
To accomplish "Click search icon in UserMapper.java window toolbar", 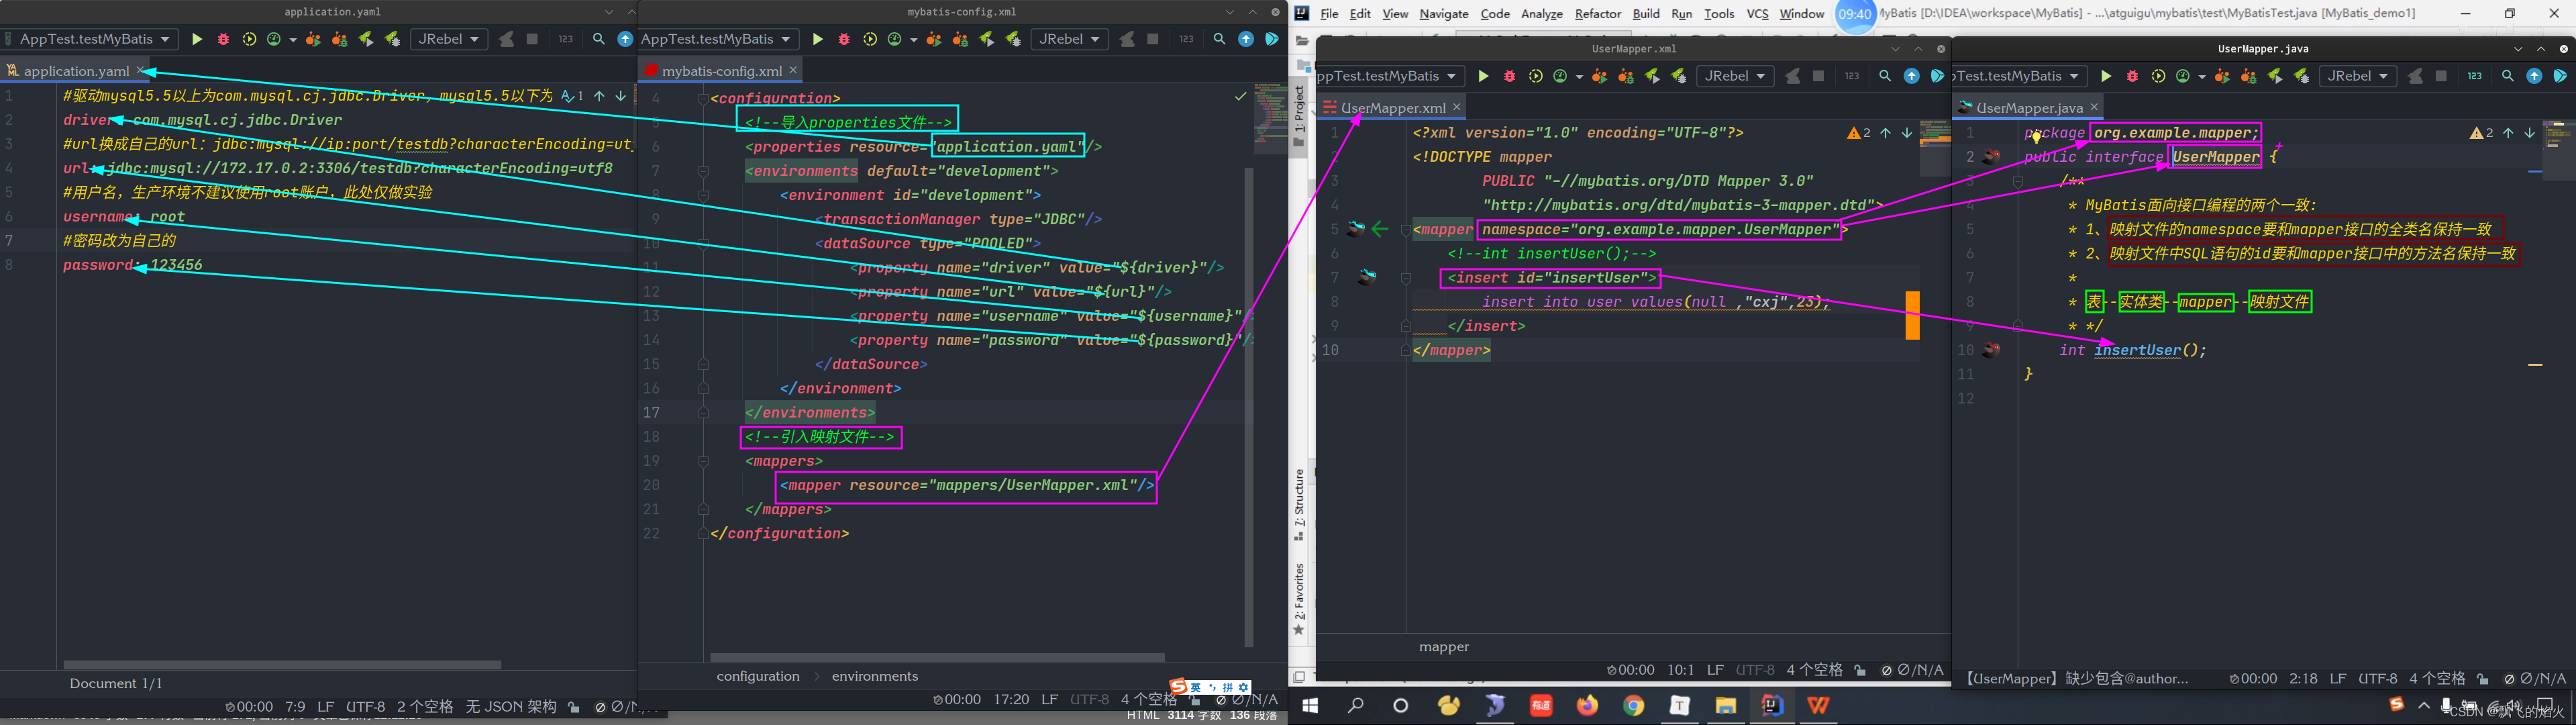I will [x=2508, y=76].
